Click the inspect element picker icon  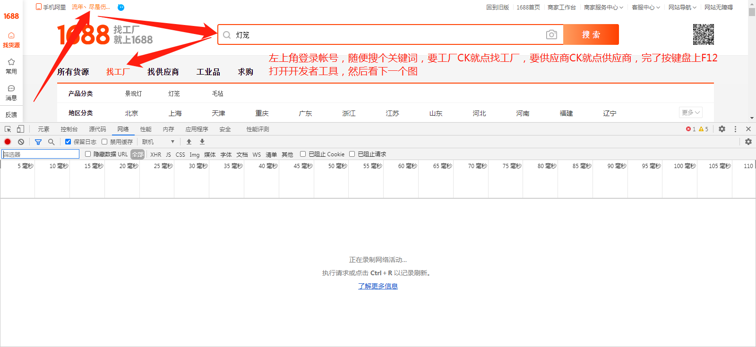tap(8, 129)
